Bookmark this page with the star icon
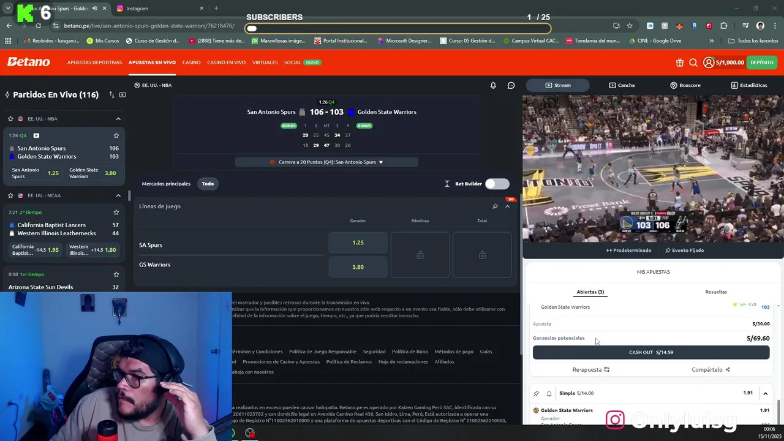The width and height of the screenshot is (784, 441). [x=630, y=26]
